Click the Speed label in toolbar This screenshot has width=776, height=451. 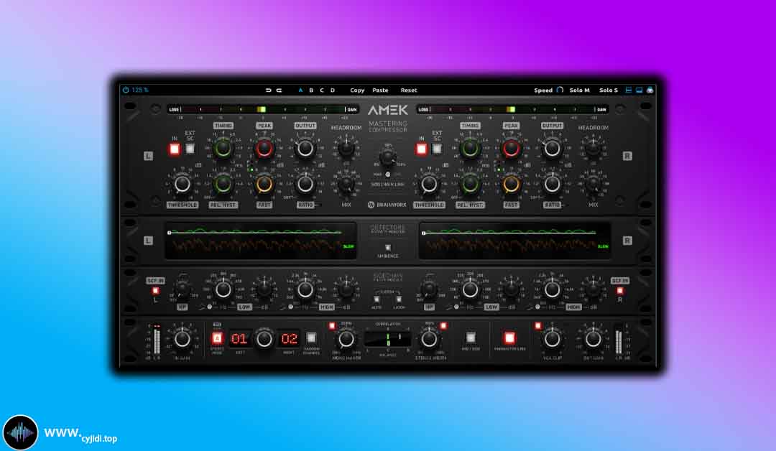coord(543,90)
